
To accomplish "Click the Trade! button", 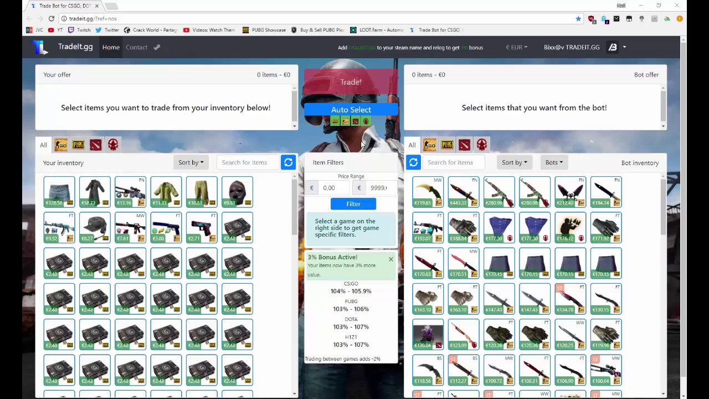I will coord(351,82).
